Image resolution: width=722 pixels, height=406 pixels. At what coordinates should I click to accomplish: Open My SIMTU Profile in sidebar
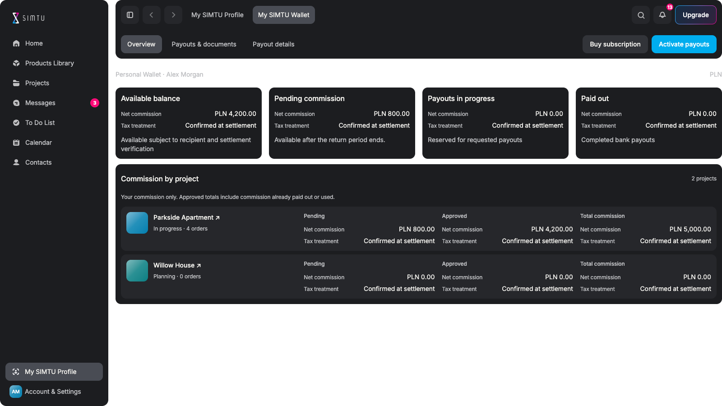pos(54,372)
